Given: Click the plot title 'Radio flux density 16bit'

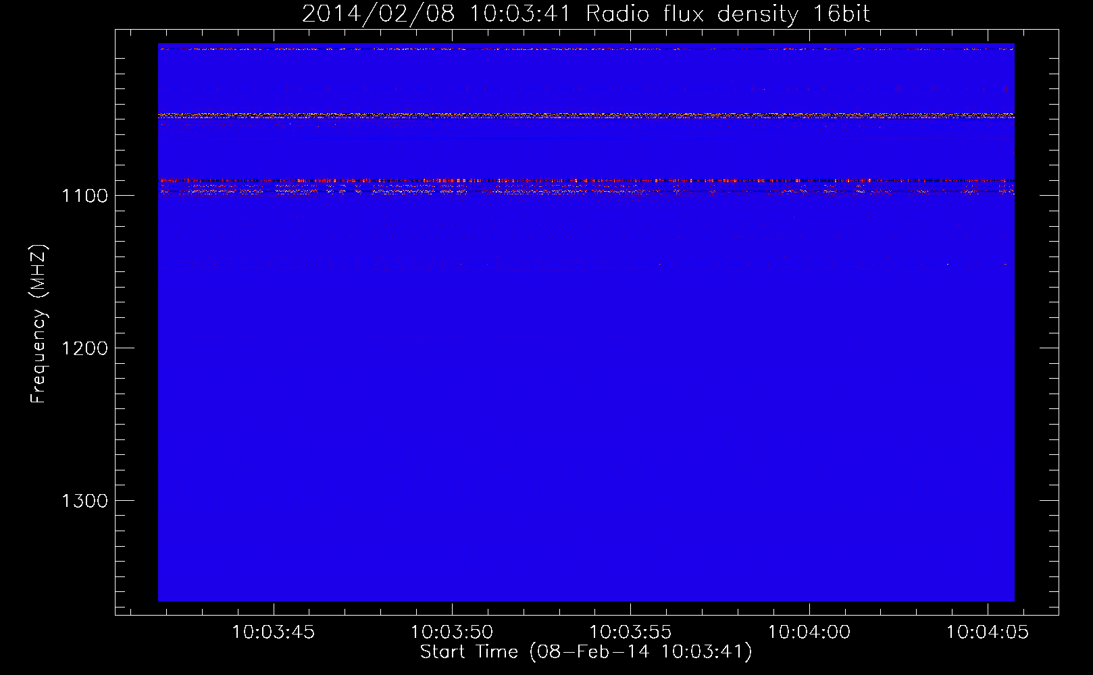Looking at the screenshot, I should [728, 13].
